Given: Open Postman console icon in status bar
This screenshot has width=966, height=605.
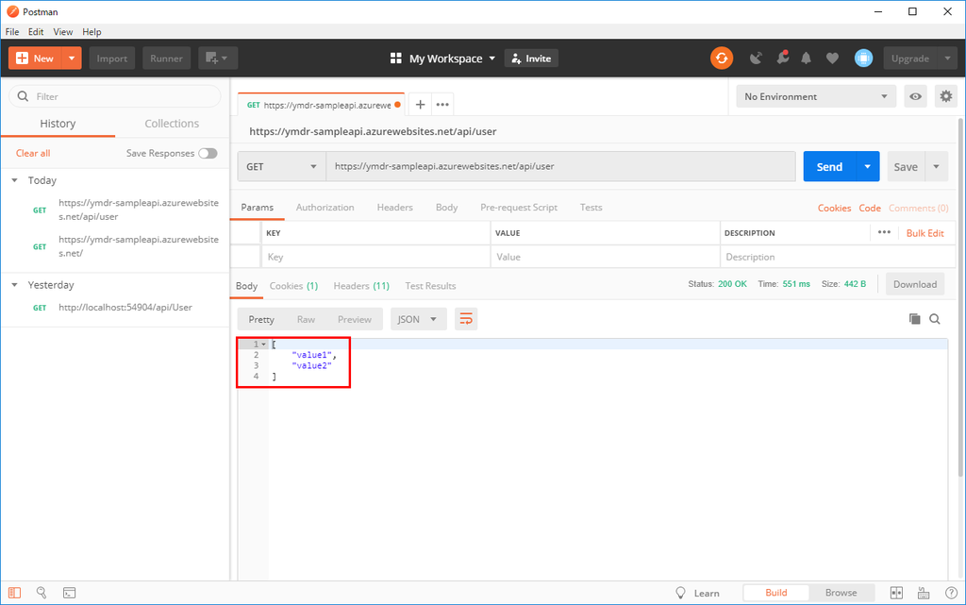Looking at the screenshot, I should [x=70, y=593].
